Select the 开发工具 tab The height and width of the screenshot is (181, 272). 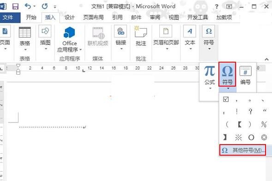[x=197, y=18]
